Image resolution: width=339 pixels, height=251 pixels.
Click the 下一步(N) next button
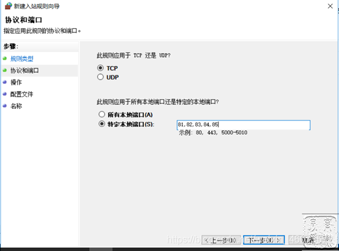point(264,240)
